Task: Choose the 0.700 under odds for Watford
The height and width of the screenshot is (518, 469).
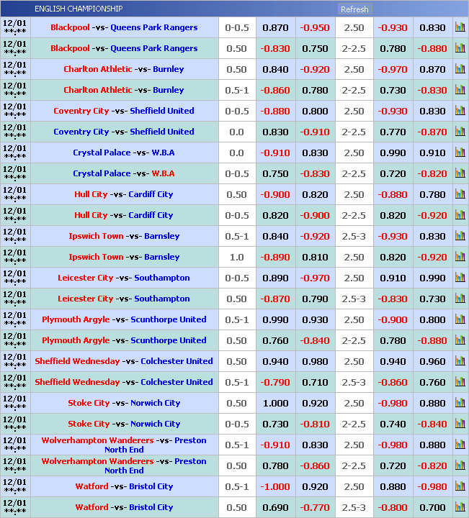Action: (x=432, y=507)
